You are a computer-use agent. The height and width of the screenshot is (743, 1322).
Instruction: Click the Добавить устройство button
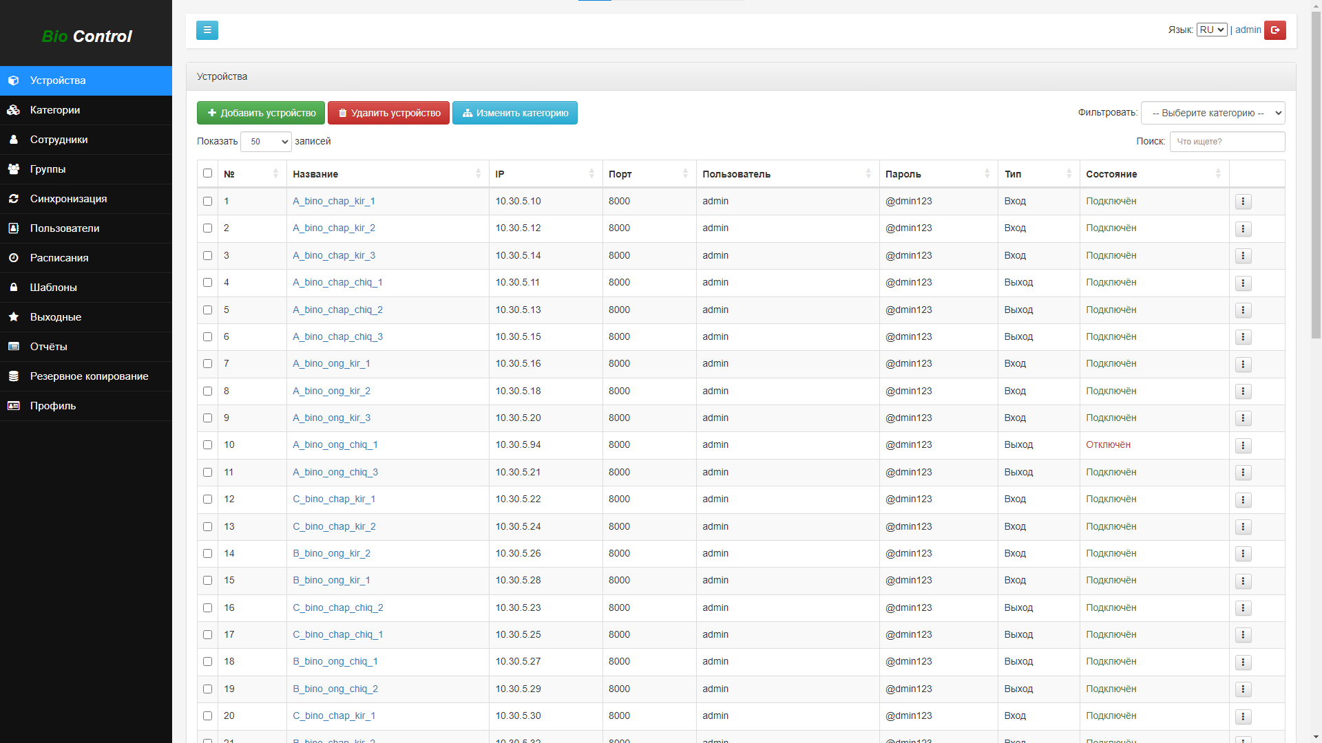click(261, 113)
